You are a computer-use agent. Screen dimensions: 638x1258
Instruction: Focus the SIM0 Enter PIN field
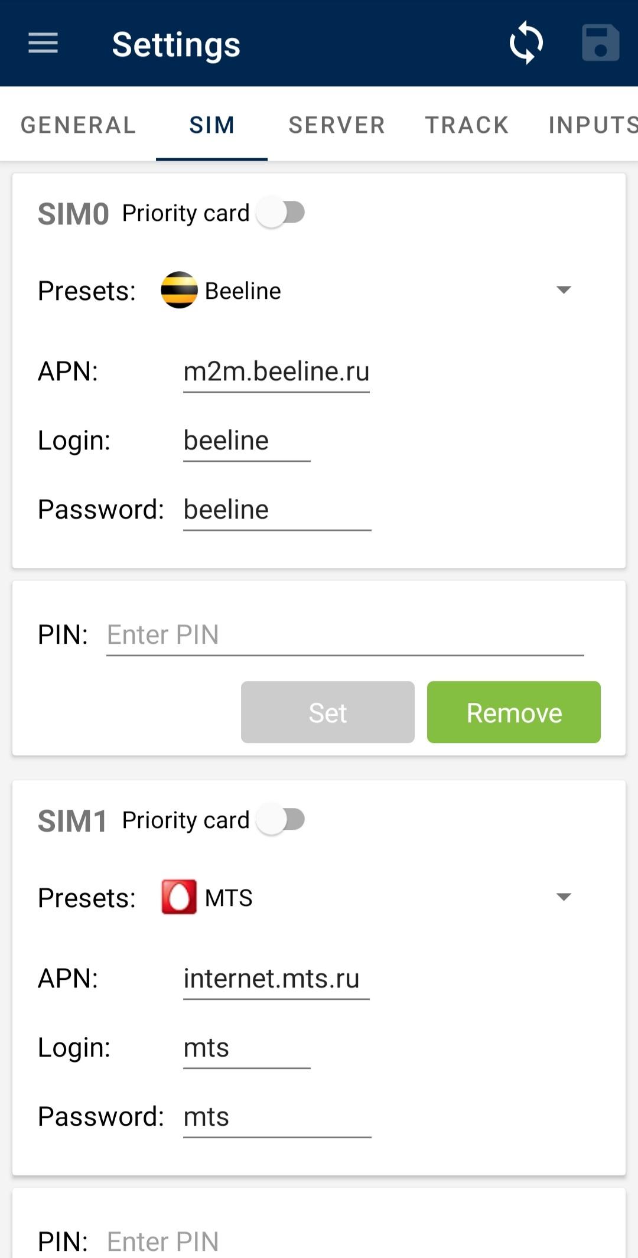[345, 635]
